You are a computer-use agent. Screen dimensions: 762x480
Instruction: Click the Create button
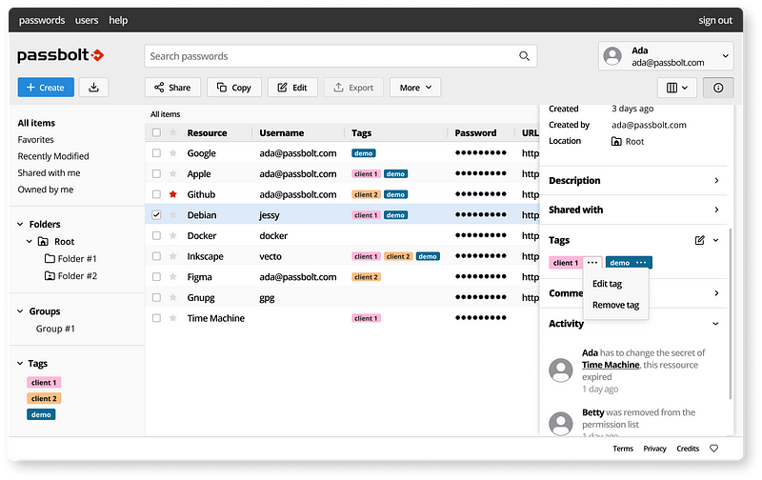point(46,88)
